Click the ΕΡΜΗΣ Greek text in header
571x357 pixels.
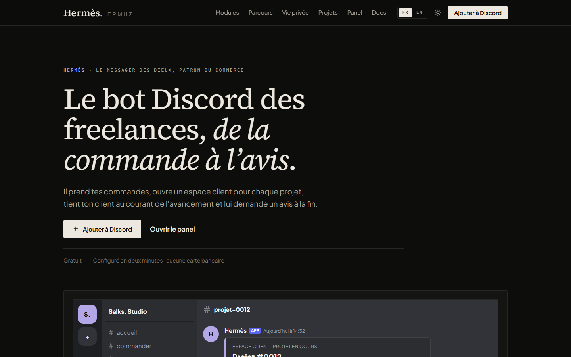(120, 14)
